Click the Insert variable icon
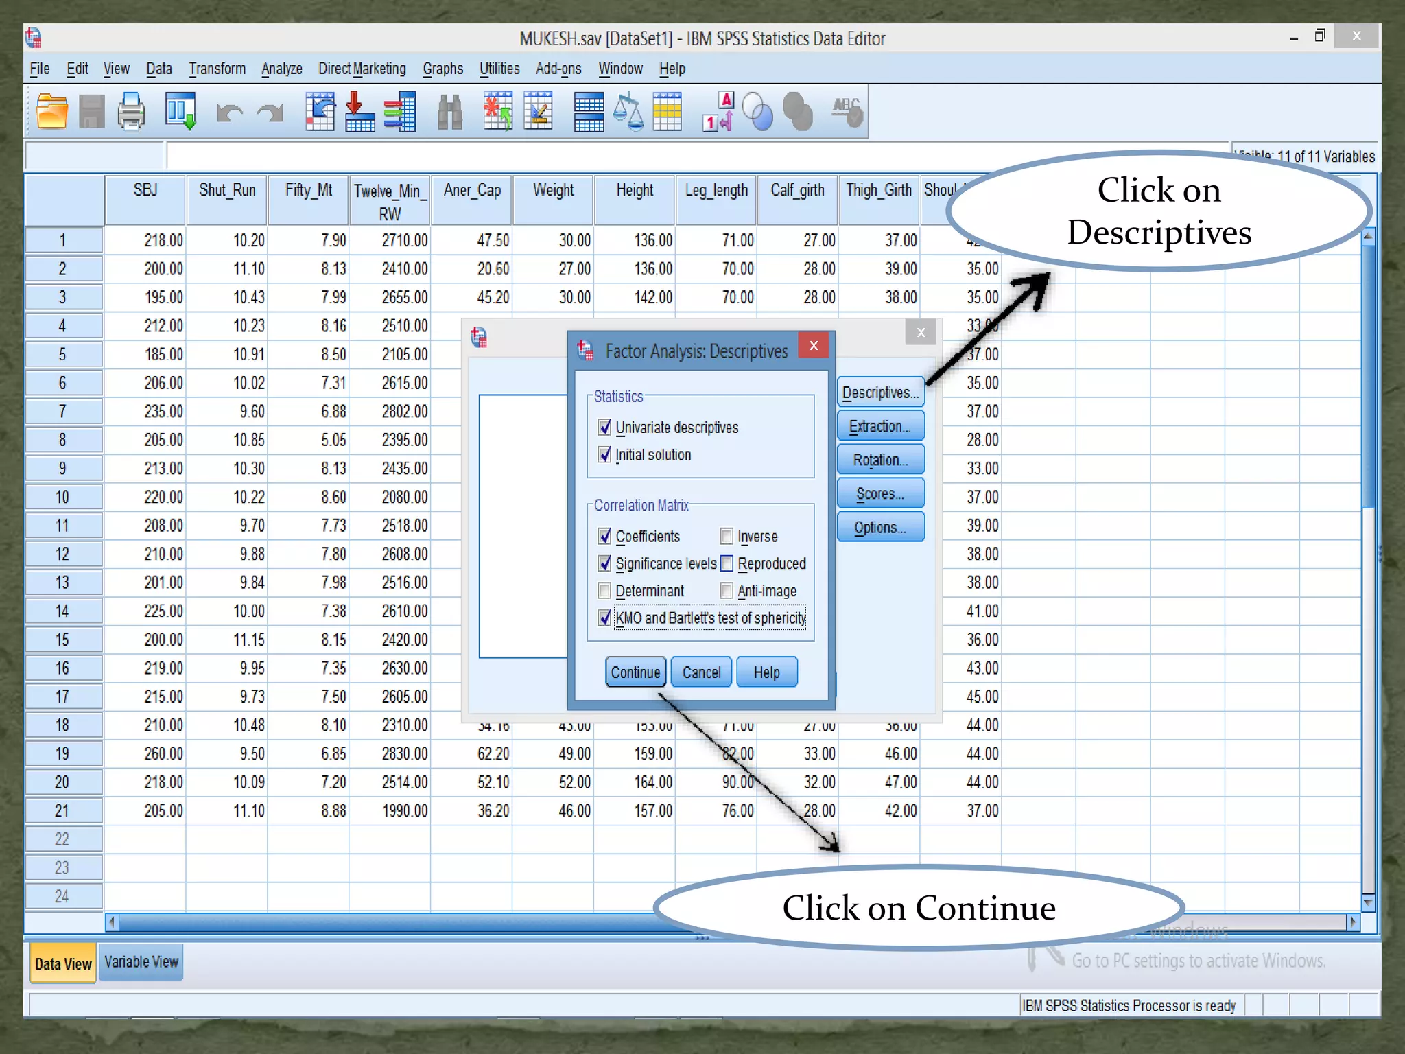Screen dimensions: 1405x1054 pyautogui.click(x=538, y=112)
